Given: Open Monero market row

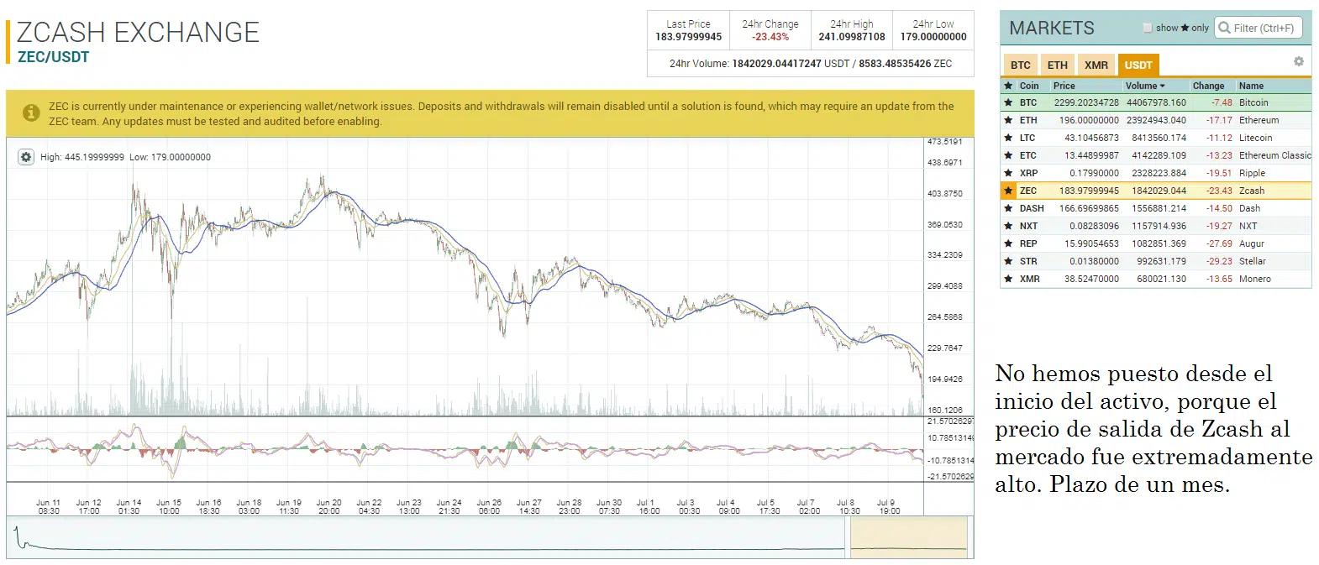Looking at the screenshot, I should pos(1156,279).
